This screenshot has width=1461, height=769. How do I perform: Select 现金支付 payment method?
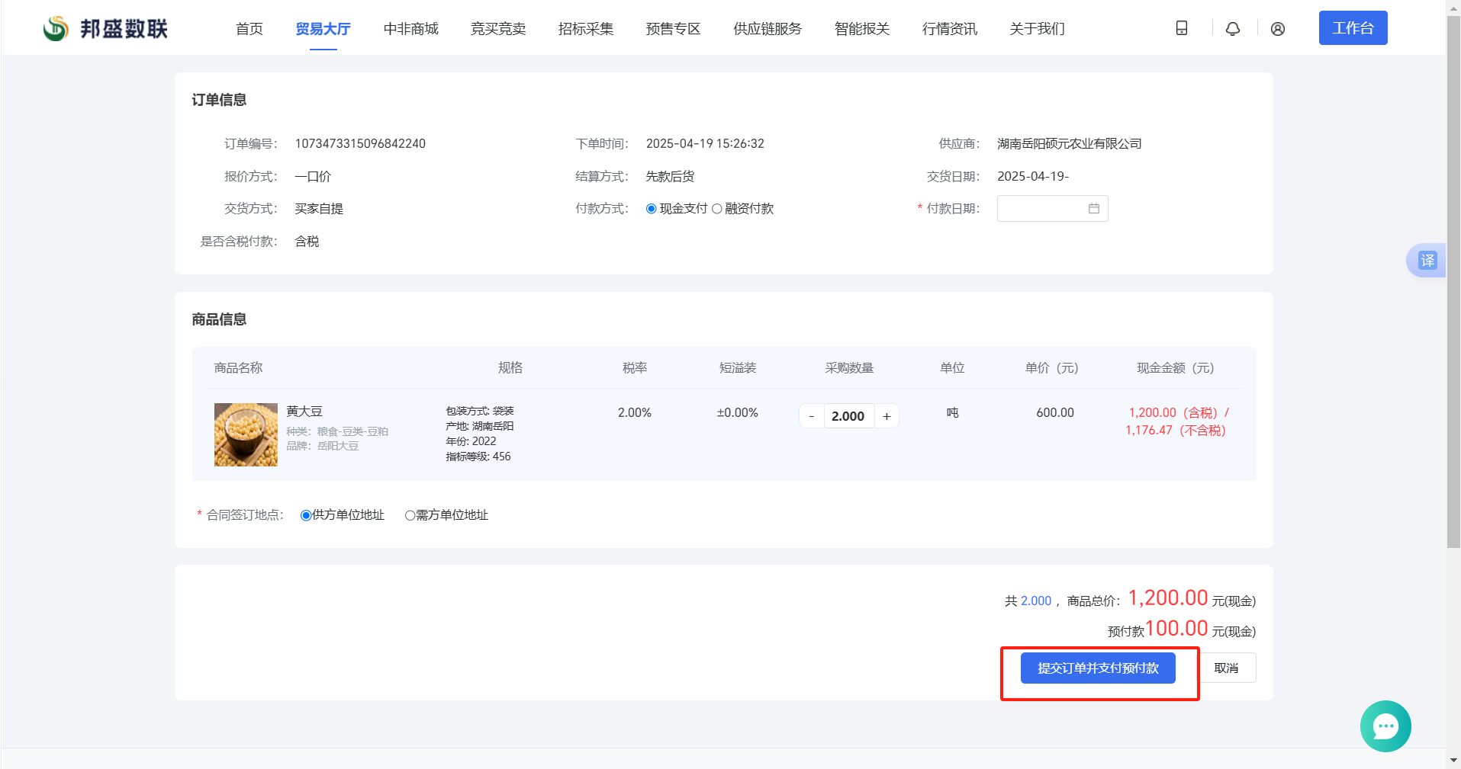(652, 209)
